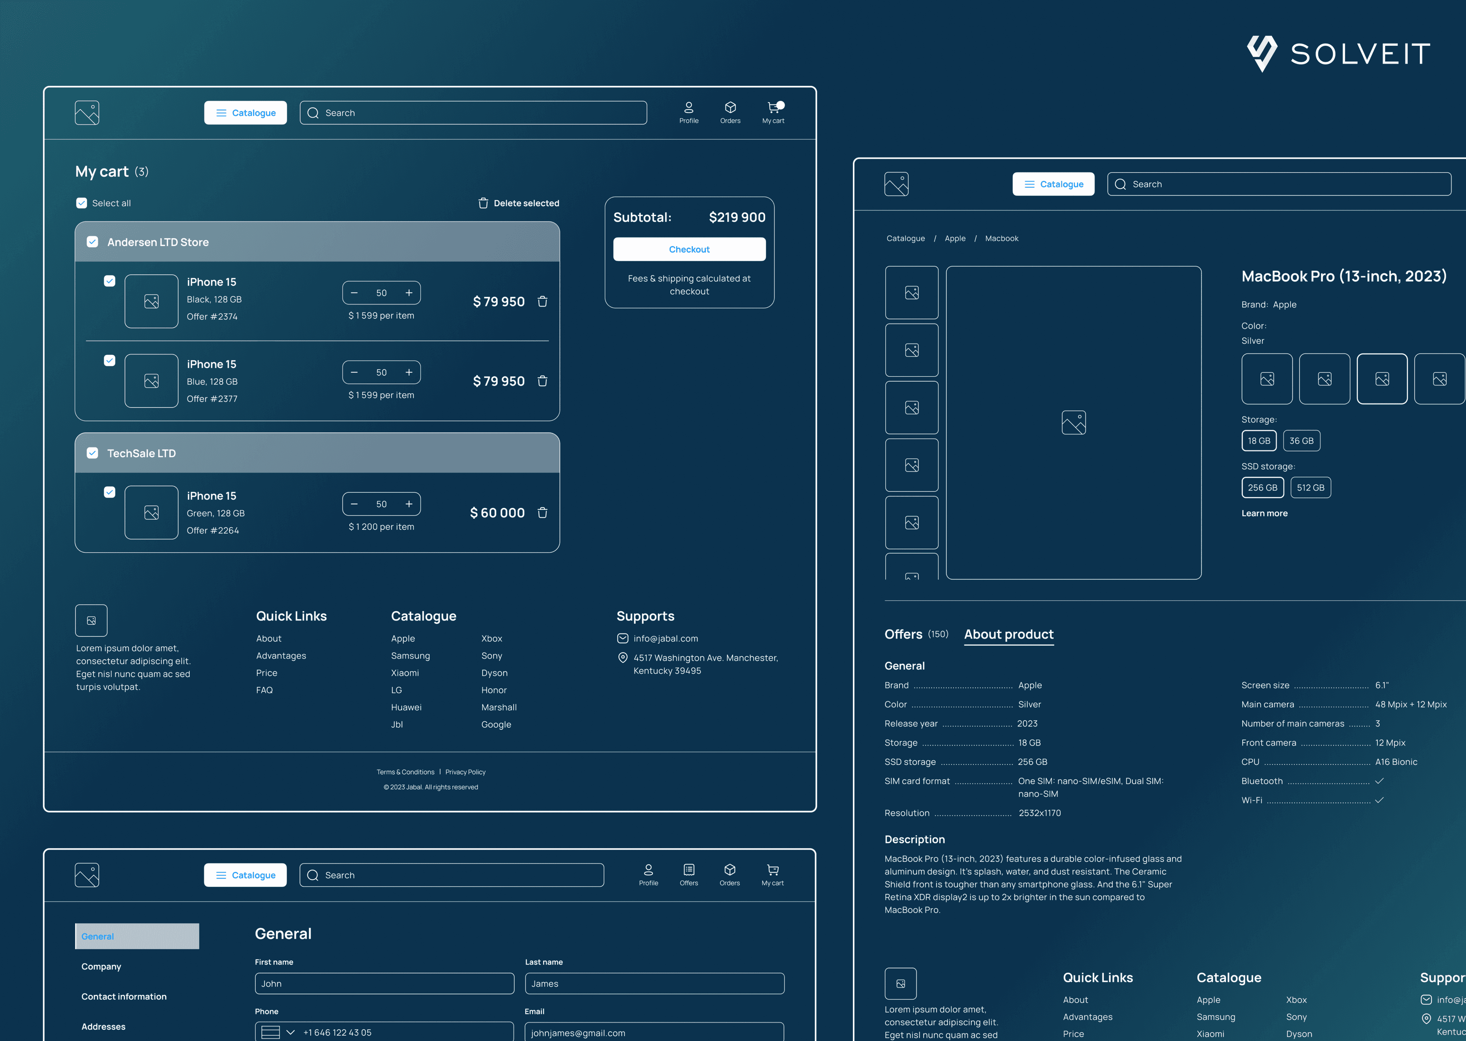Screen dimensions: 1466x1041
Task: Delete the Black iPhone 15 trash icon
Action: (x=542, y=301)
